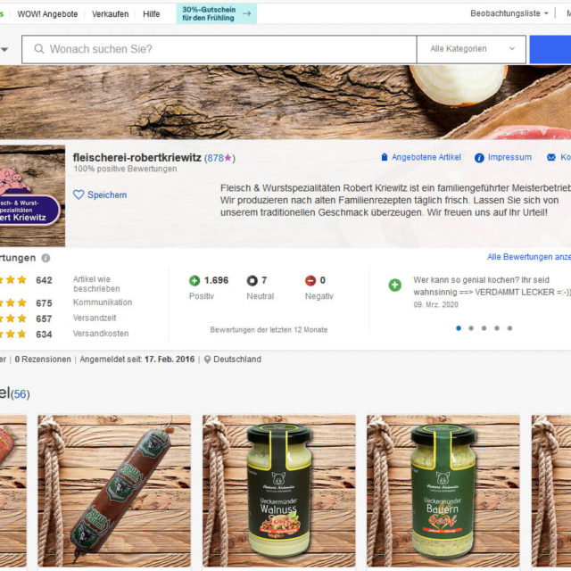The image size is (571, 571).
Task: Click the red minus Negativ icon
Action: coord(310,281)
